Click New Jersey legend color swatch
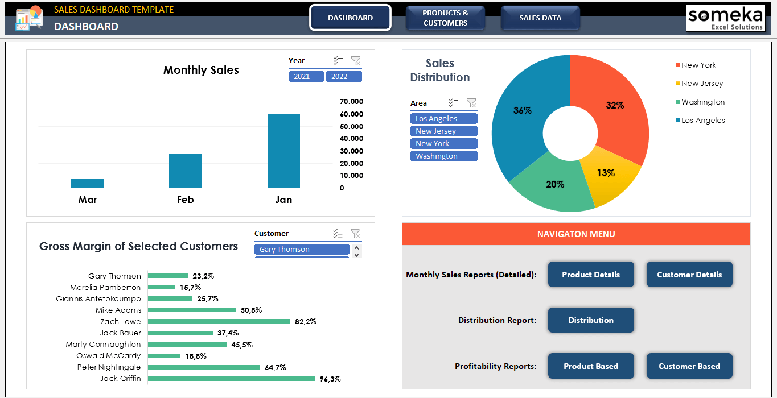This screenshot has height=398, width=777. pos(677,84)
